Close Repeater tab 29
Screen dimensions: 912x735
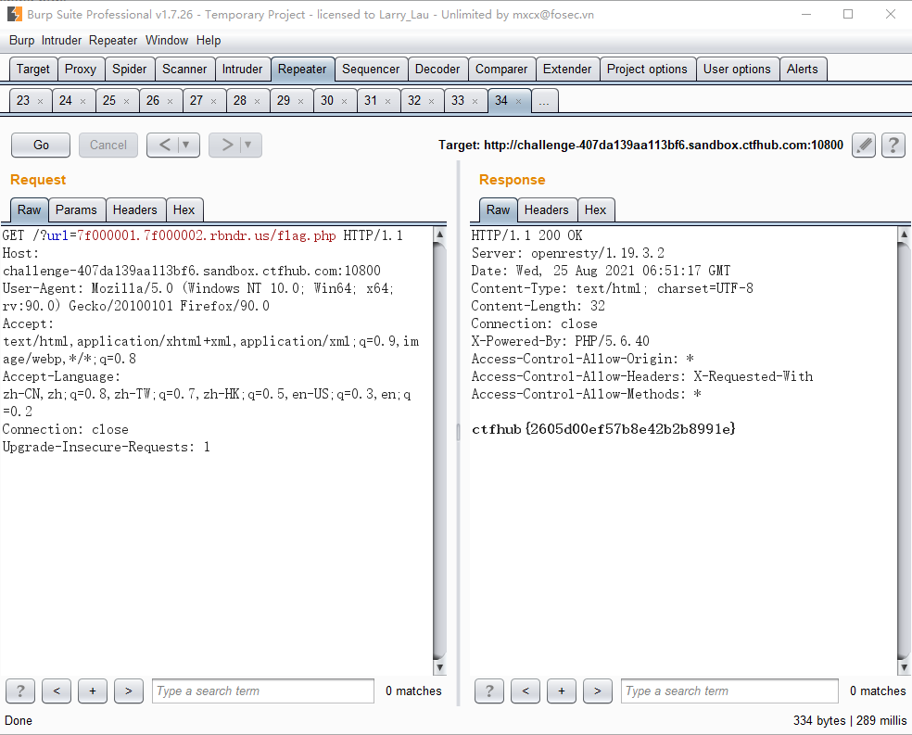(x=300, y=101)
